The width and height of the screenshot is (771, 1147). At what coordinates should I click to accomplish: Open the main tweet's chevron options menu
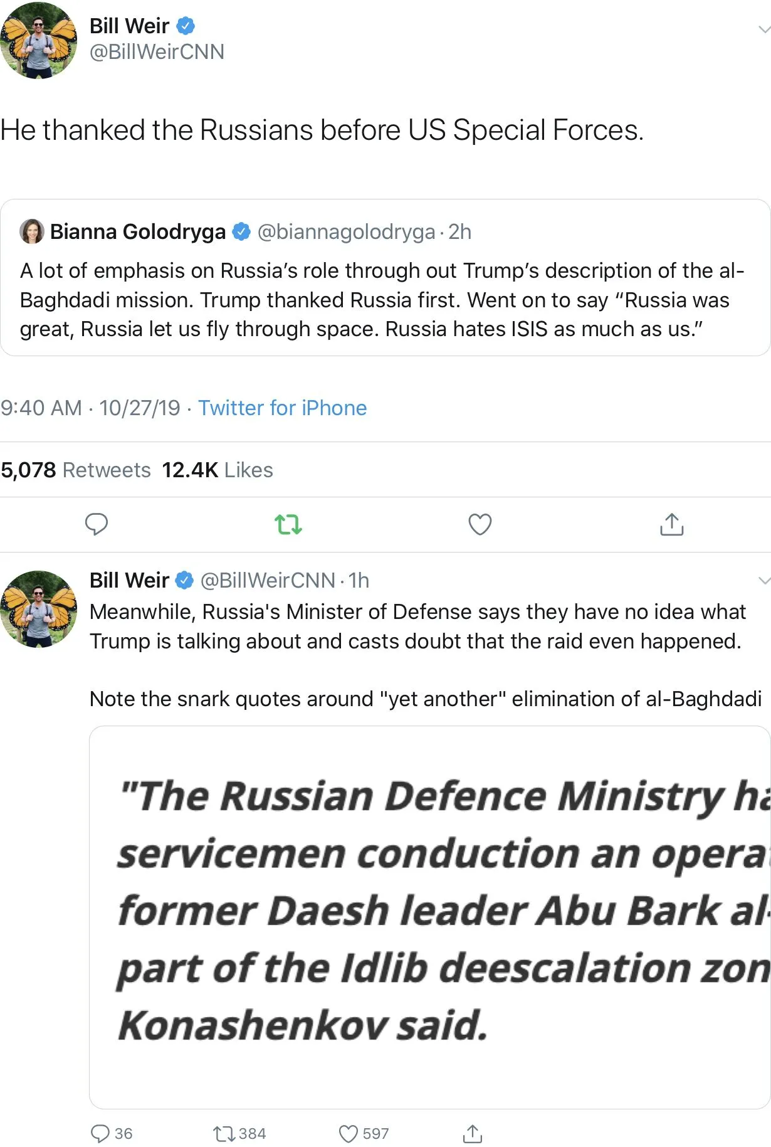point(763,29)
